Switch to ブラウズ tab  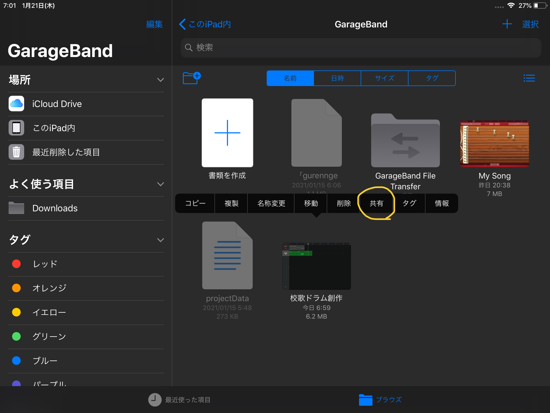pos(380,400)
